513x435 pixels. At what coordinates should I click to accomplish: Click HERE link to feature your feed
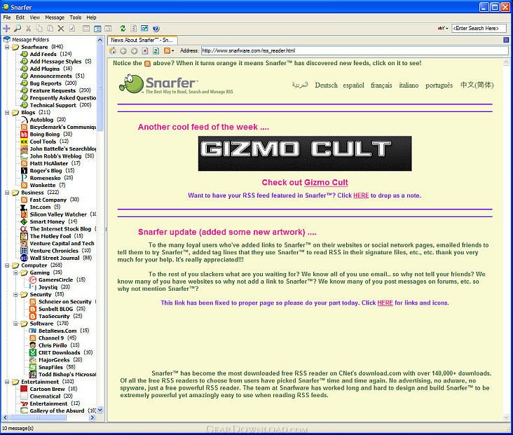361,195
